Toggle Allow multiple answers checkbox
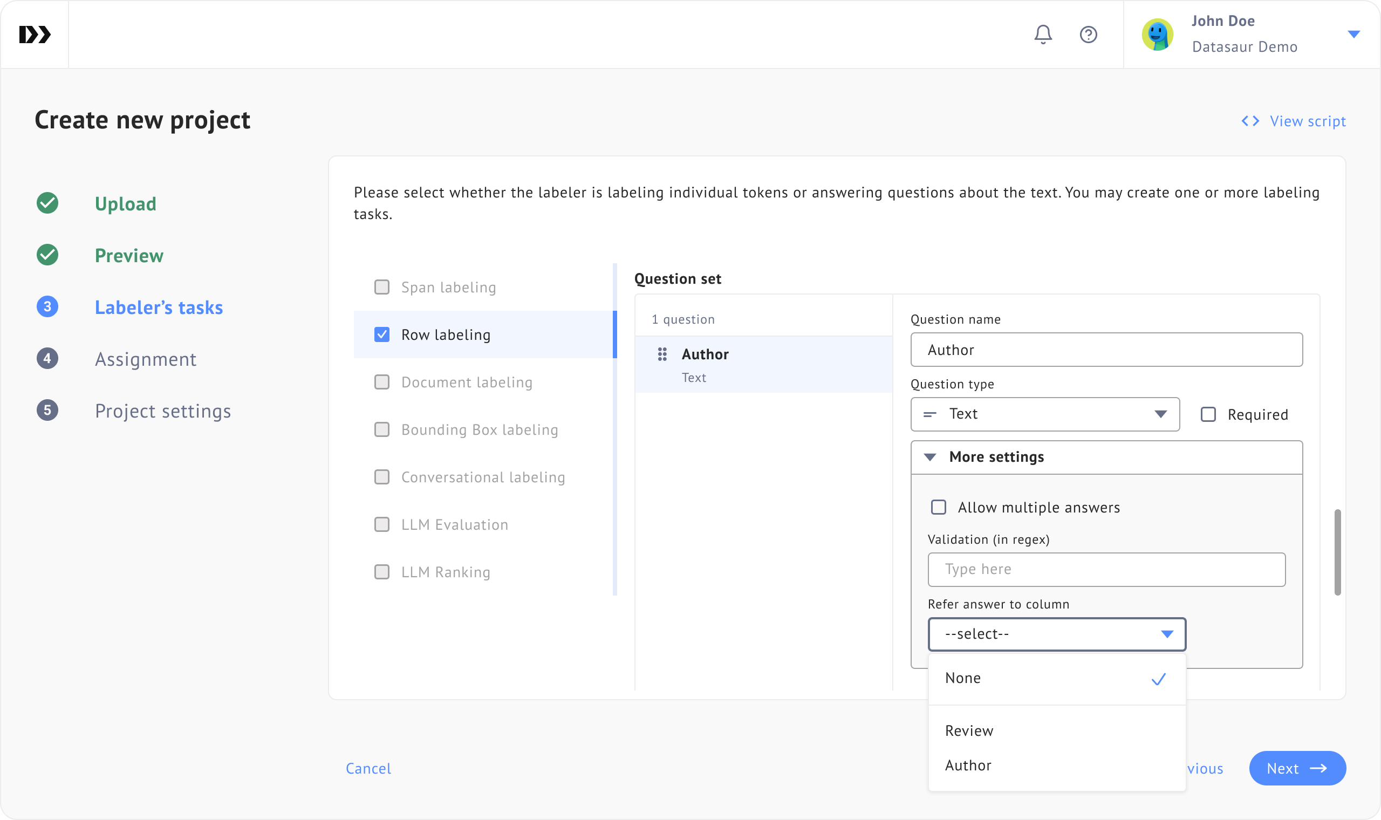This screenshot has height=820, width=1381. tap(939, 507)
